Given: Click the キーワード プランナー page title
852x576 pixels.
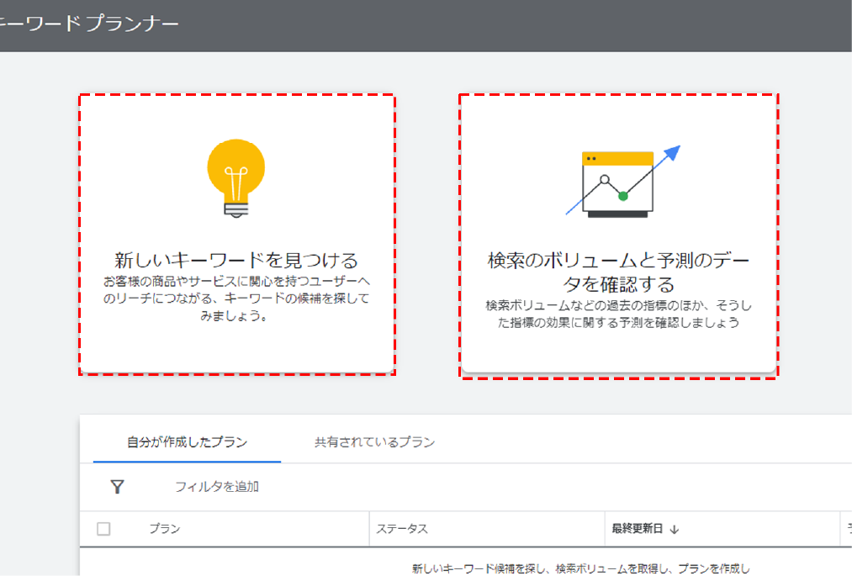Looking at the screenshot, I should tap(89, 24).
